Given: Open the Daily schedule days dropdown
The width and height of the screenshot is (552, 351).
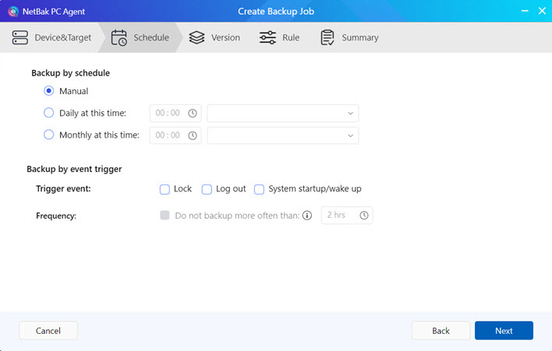Looking at the screenshot, I should [283, 113].
